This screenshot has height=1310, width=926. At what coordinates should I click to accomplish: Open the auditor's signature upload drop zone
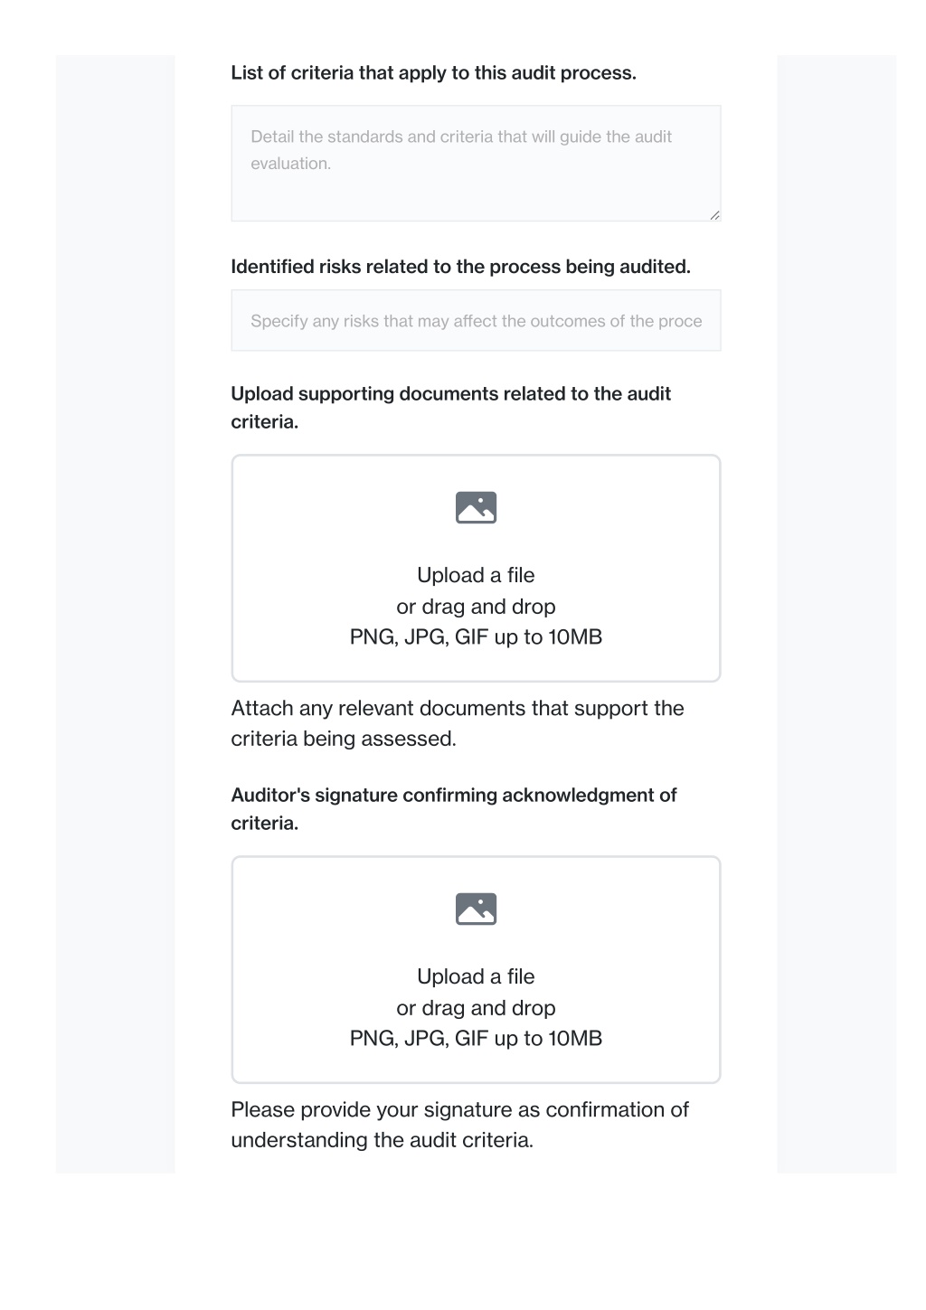click(476, 970)
